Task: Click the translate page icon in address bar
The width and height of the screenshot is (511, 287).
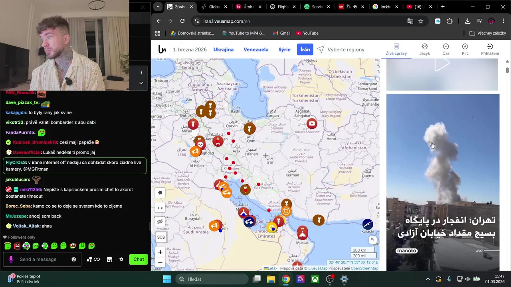Action: [x=410, y=21]
